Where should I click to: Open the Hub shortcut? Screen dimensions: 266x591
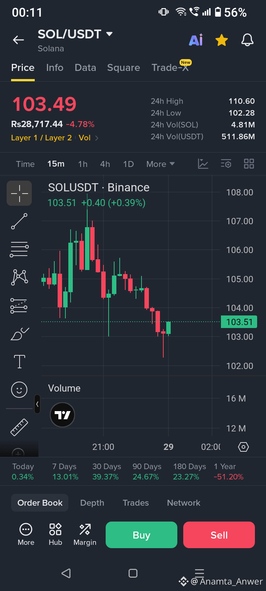tap(55, 534)
